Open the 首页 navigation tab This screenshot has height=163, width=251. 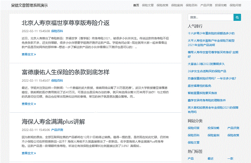tap(136, 5)
